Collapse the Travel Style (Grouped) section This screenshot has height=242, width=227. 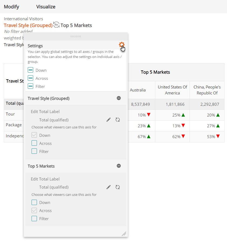(x=119, y=98)
